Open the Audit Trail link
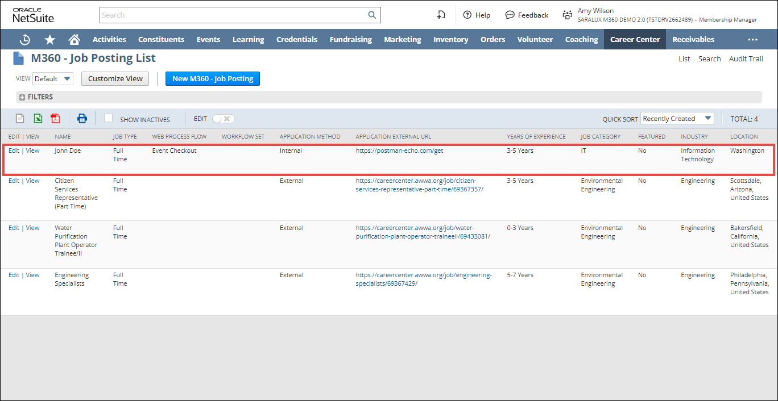This screenshot has height=401, width=778. click(x=746, y=59)
